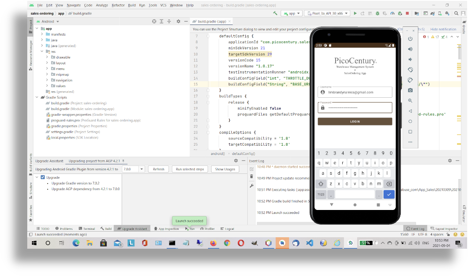This screenshot has width=468, height=276.
Task: Collapse the res folder in the project tree
Action: (x=42, y=52)
